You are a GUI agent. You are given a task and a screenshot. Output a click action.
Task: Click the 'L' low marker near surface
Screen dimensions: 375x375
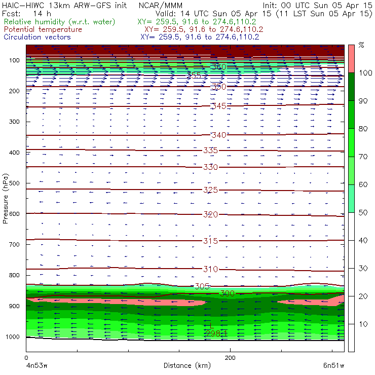point(211,326)
